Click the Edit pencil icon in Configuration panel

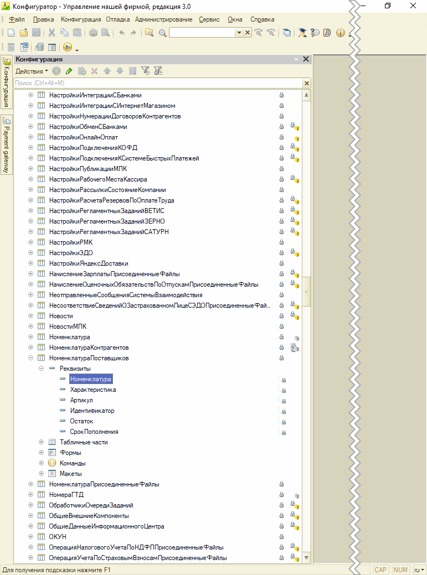[69, 71]
